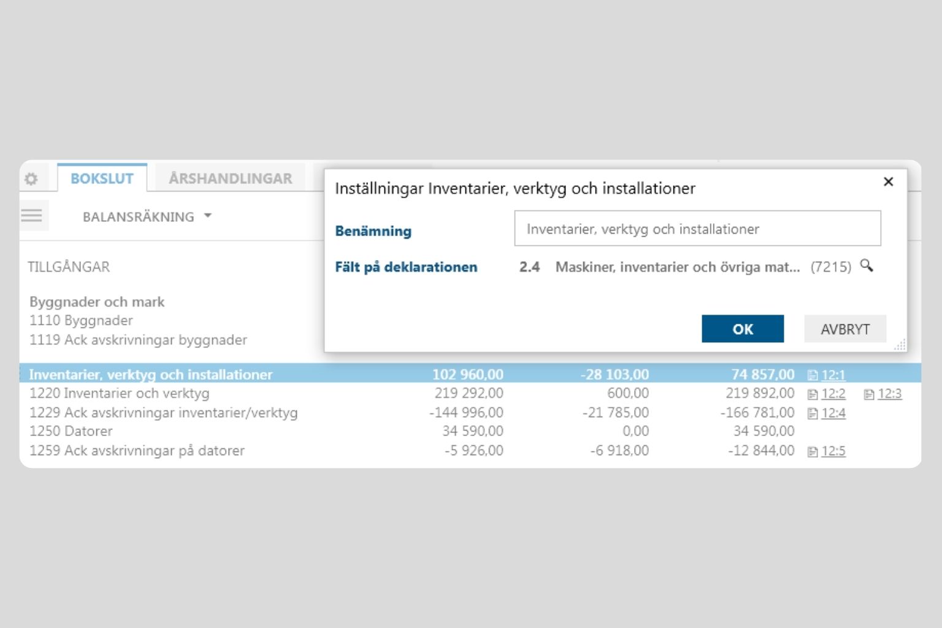Click the dialog resize grip corner
Image resolution: width=942 pixels, height=628 pixels.
900,345
